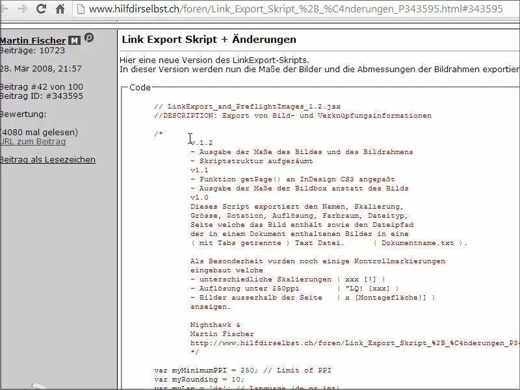
Task: Click the post title 'Link Export Skript + Änderungen'
Action: pyautogui.click(x=209, y=40)
